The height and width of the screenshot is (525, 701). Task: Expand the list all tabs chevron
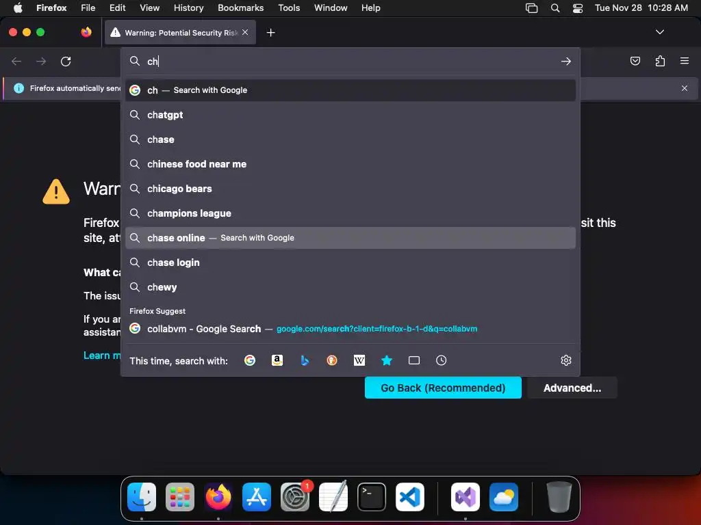click(659, 32)
